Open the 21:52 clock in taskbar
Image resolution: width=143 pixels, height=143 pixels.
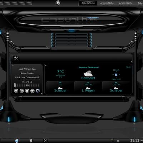pos(135,140)
